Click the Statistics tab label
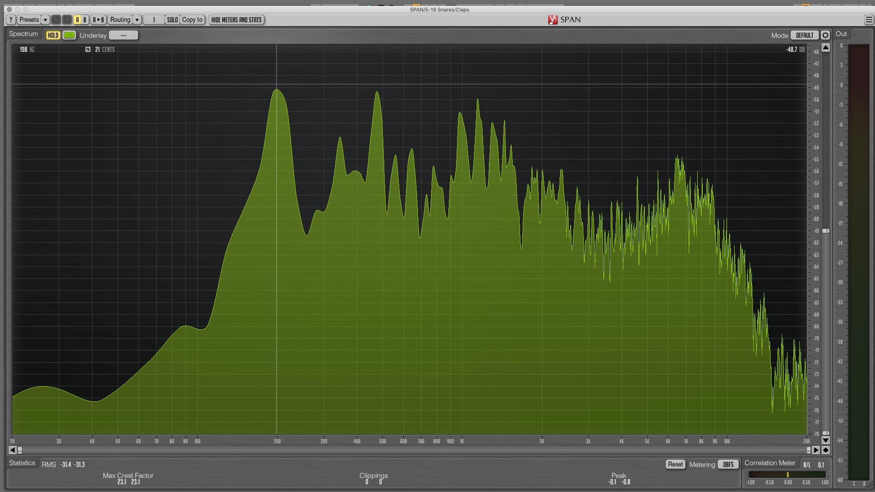The width and height of the screenshot is (875, 492). pyautogui.click(x=22, y=463)
